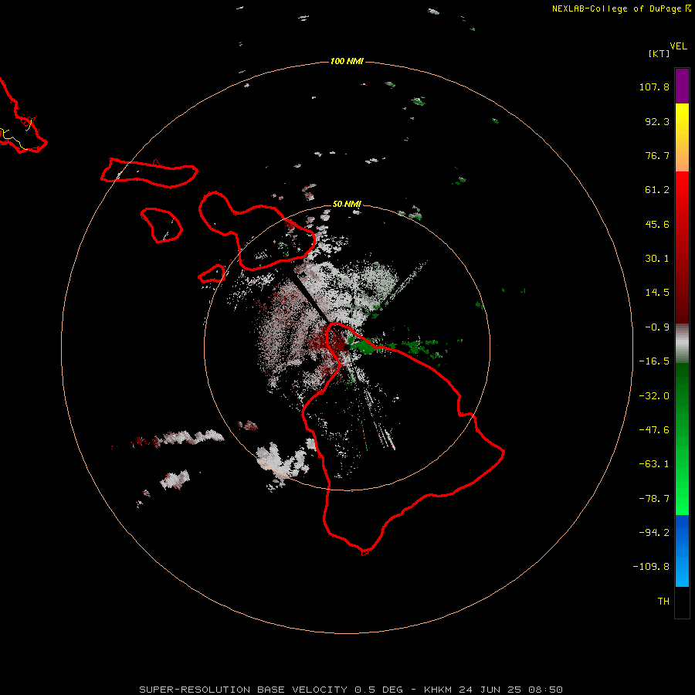Click the VEL legend title

pos(678,46)
